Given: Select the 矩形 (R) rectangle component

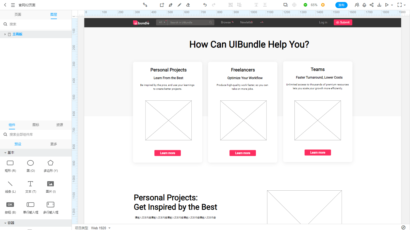Looking at the screenshot, I should 10,166.
